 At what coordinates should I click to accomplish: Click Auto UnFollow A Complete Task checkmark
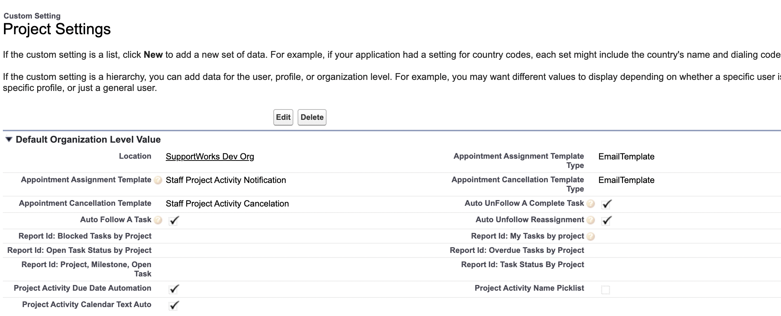[606, 204]
